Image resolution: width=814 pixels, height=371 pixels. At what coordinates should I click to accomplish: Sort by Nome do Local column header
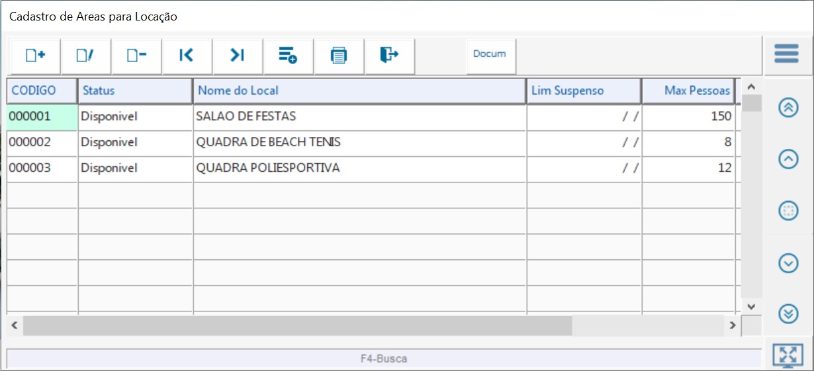coord(359,91)
